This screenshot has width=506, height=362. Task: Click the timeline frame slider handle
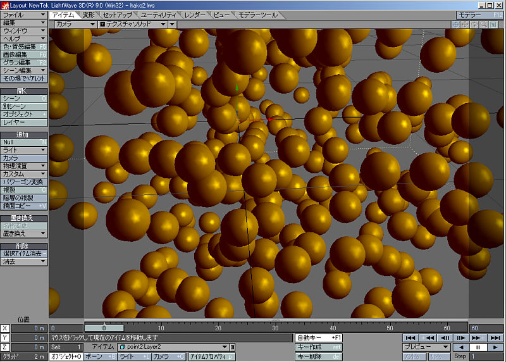pos(104,328)
